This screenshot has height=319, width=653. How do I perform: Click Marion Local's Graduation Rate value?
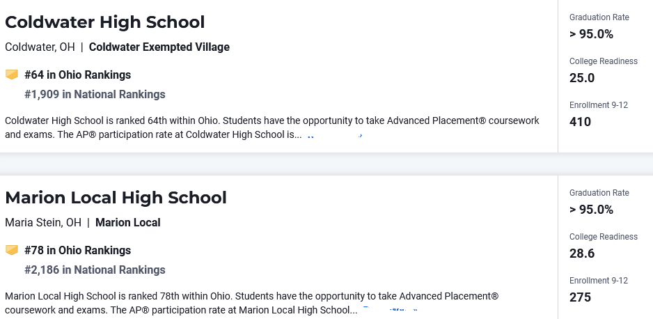591,210
